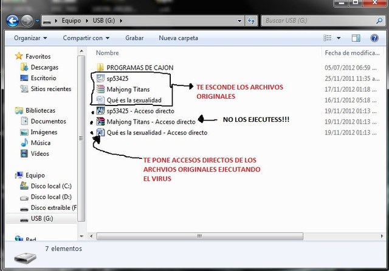Expand the arrow between Equipo and USB (G:)
The image size is (389, 271).
(87, 21)
